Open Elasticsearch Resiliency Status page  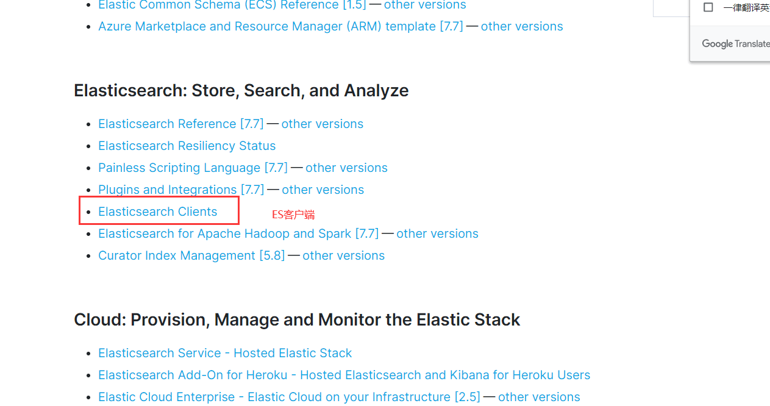(187, 146)
